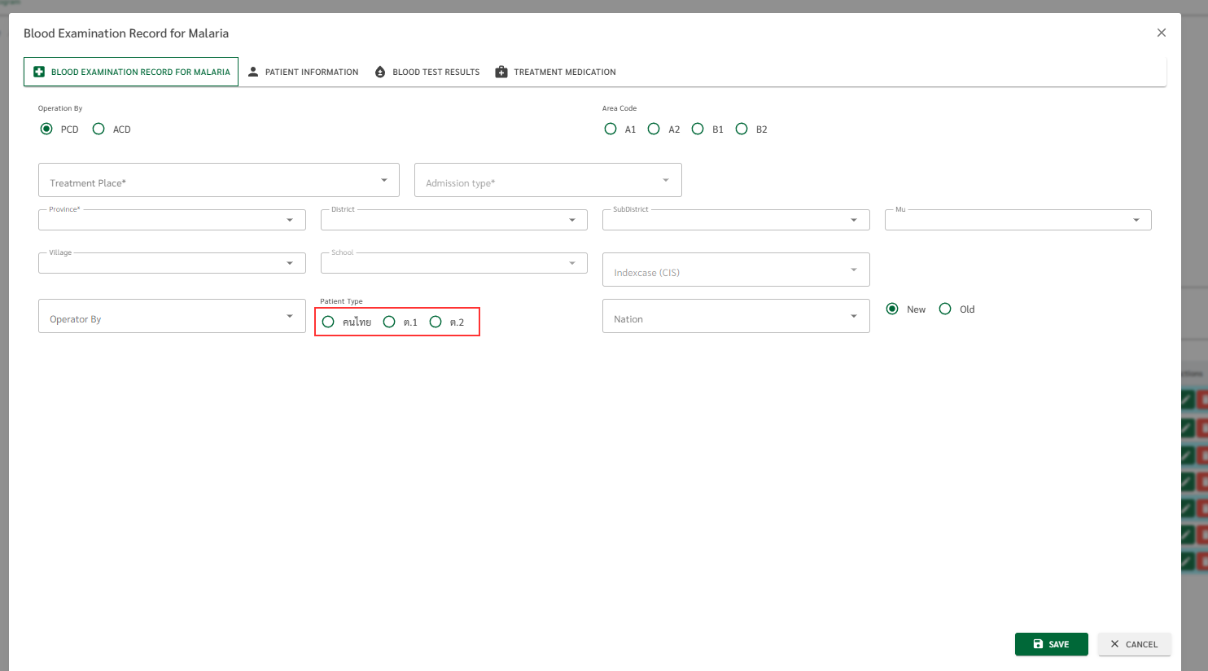Image resolution: width=1208 pixels, height=671 pixels.
Task: Open the Treatment Place dropdown
Action: tap(218, 180)
